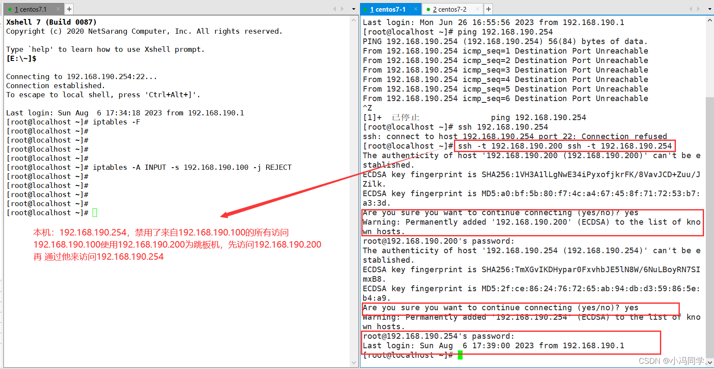This screenshot has width=714, height=369.
Task: Click left terminal scrollbar up arrow
Action: tap(354, 20)
